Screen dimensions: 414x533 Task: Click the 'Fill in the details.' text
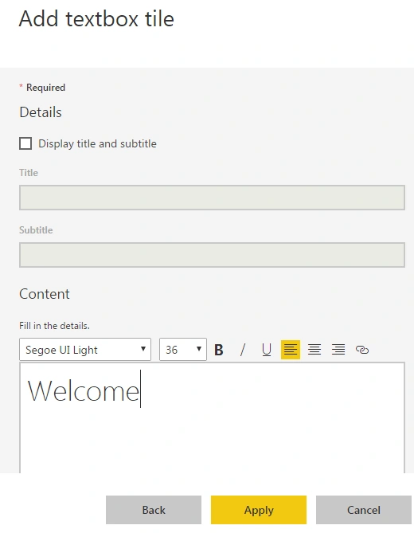[x=54, y=326]
